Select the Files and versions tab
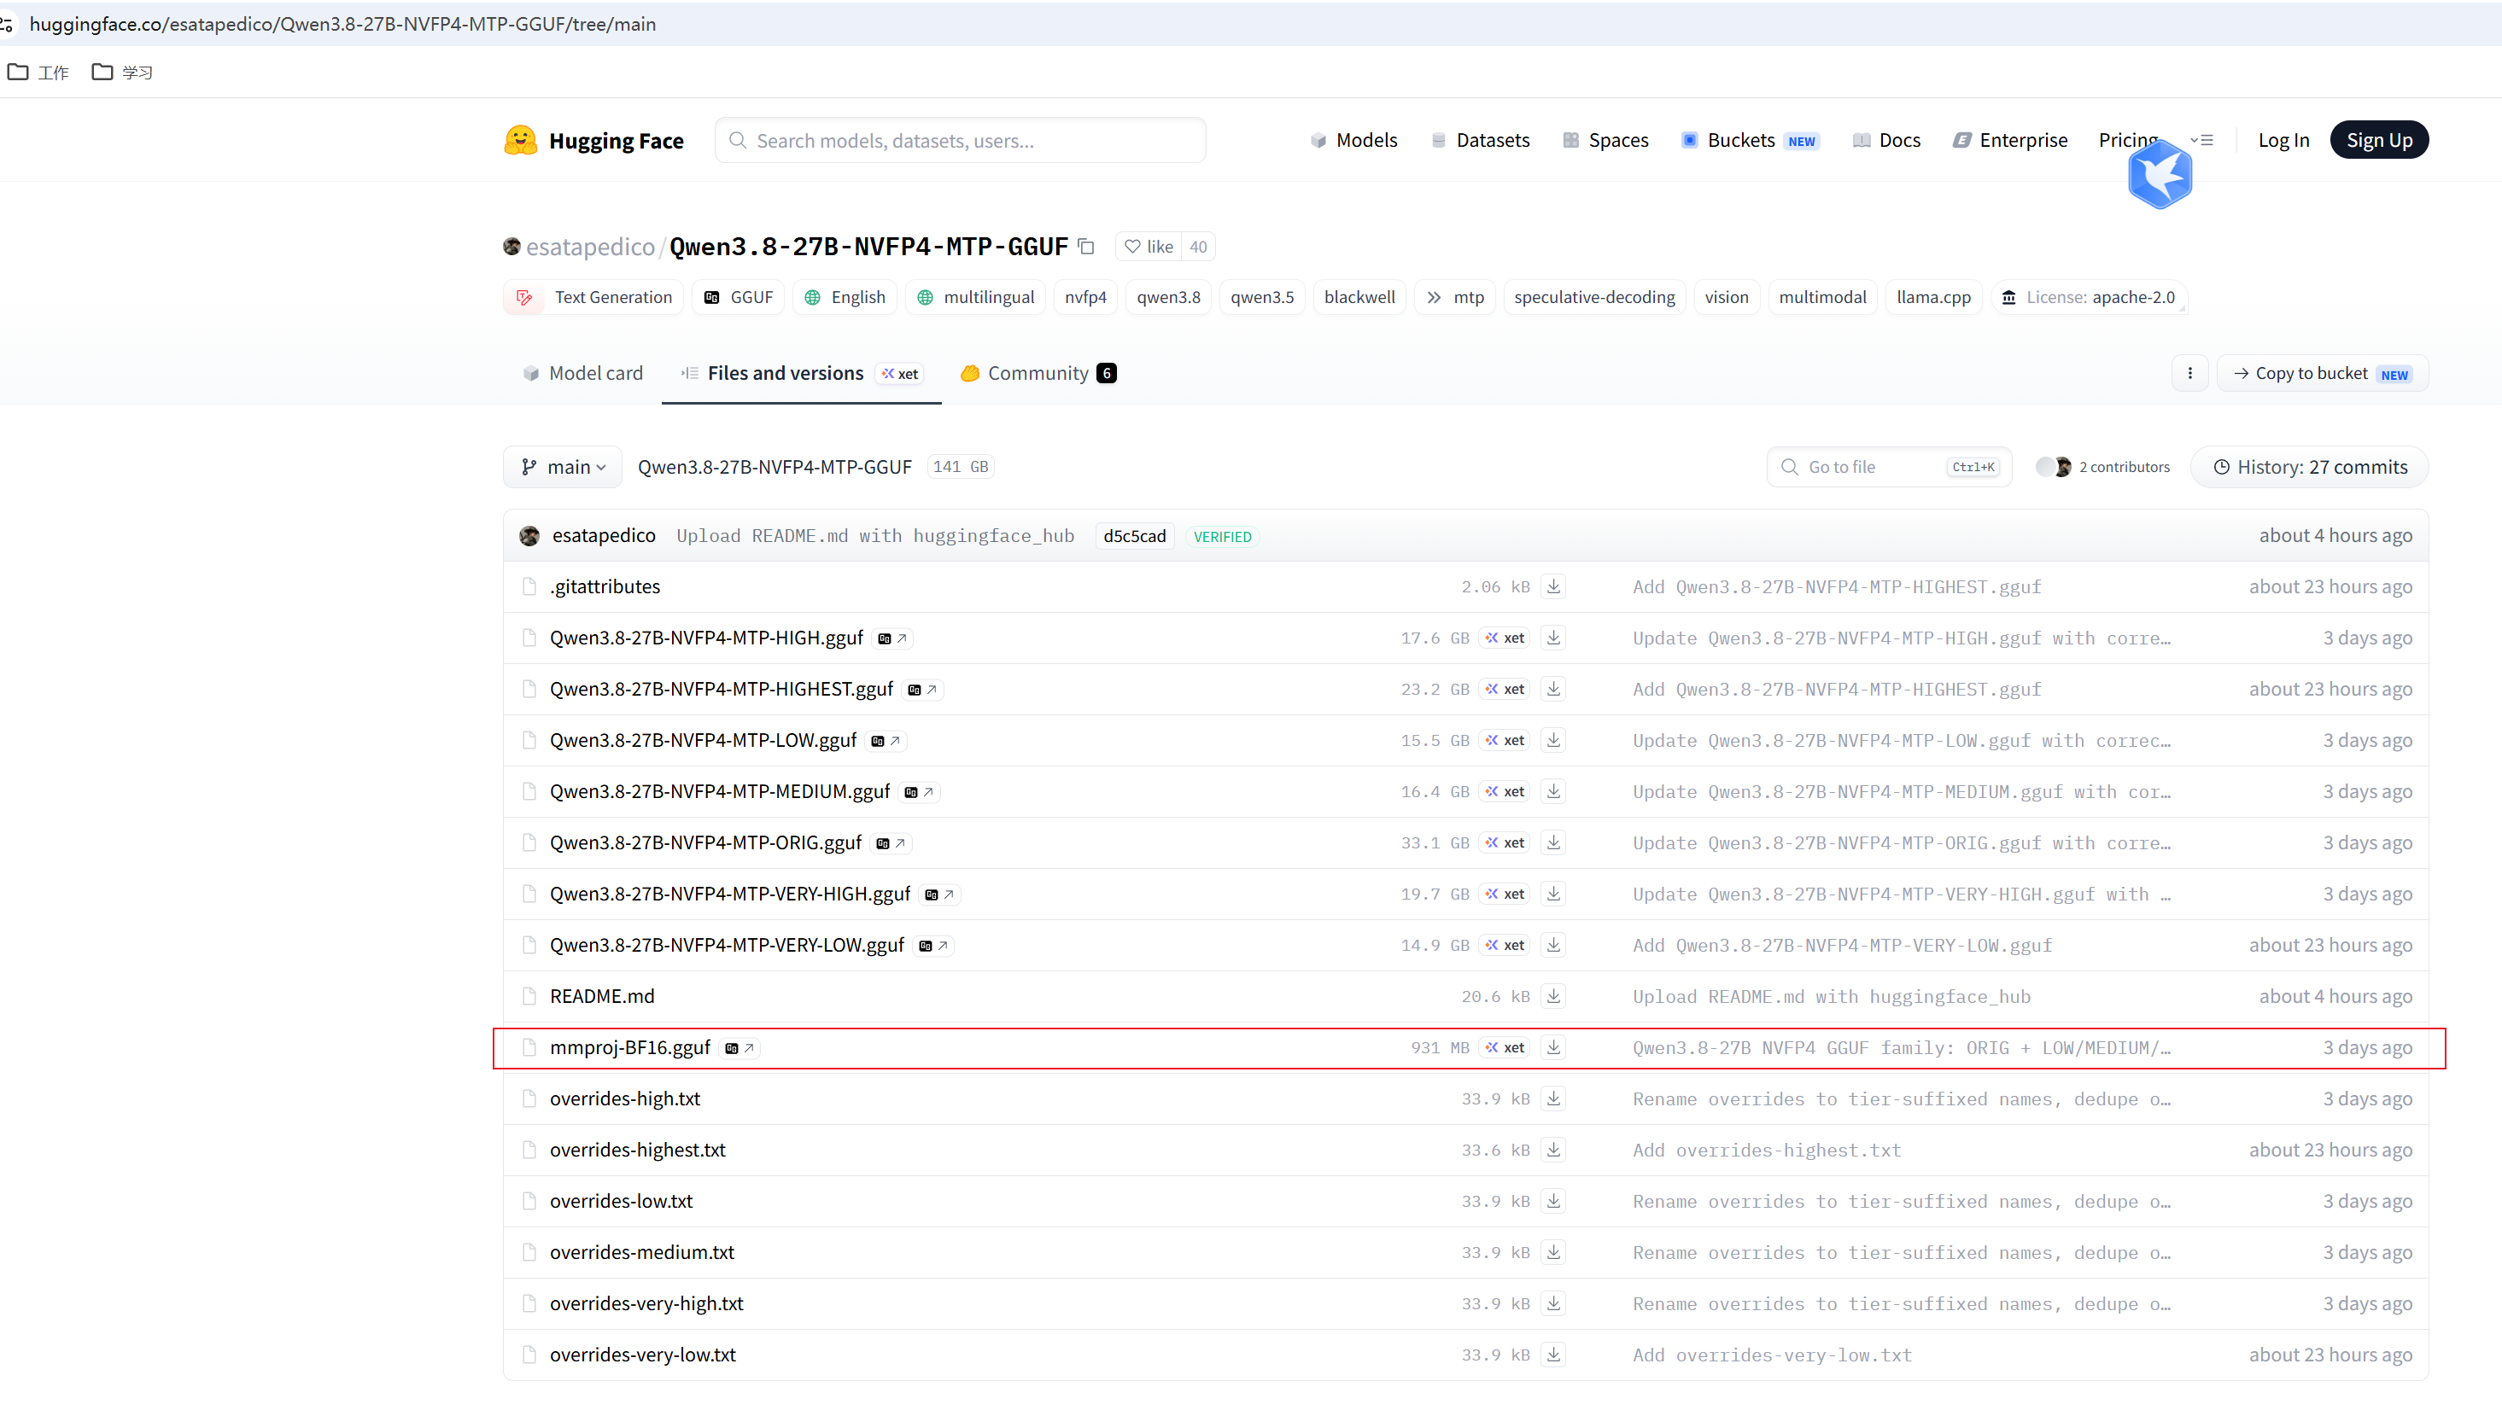Image resolution: width=2502 pixels, height=1416 pixels. [802, 374]
